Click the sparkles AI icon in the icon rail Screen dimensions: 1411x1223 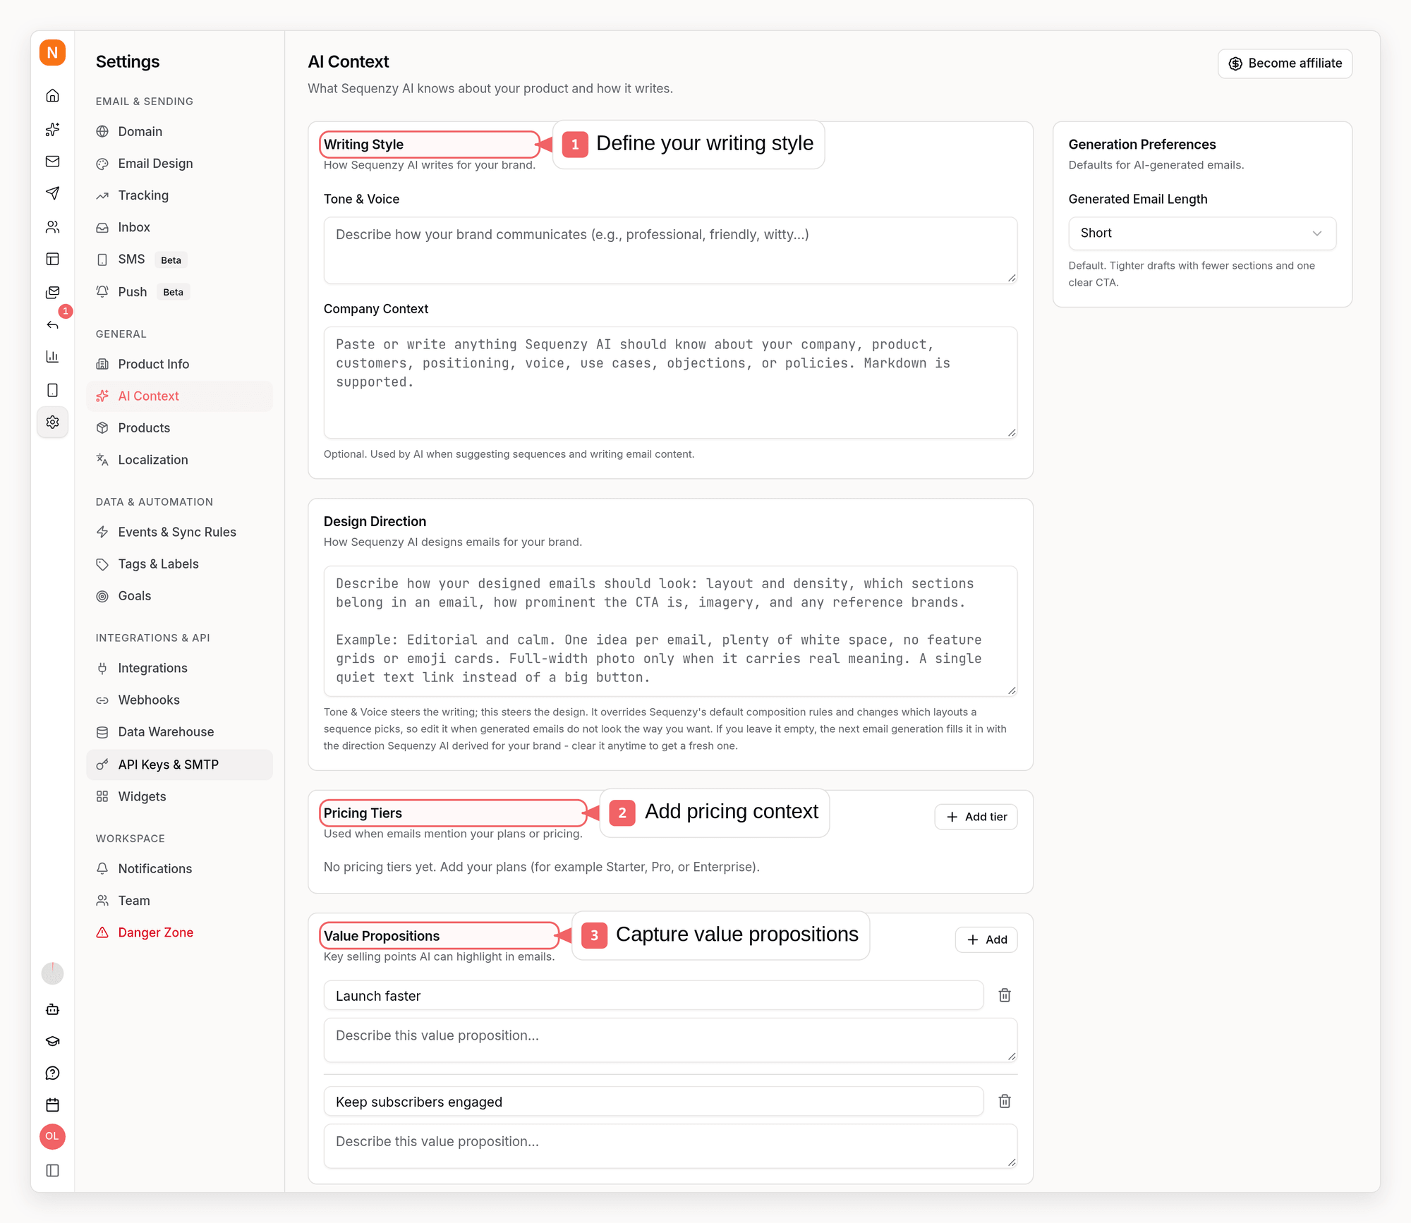(52, 129)
